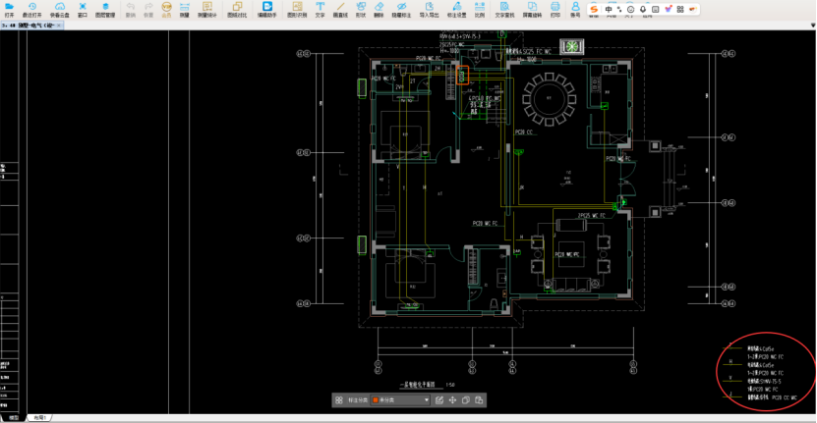Close the 别墅-电气 drawing tab

click(59, 24)
